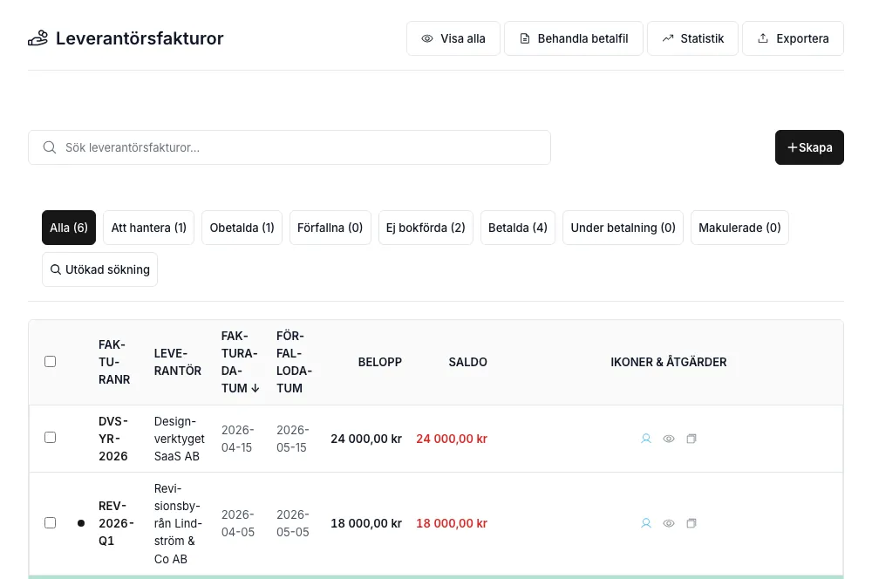
Task: Open Makulerade (0) tab
Action: (739, 228)
